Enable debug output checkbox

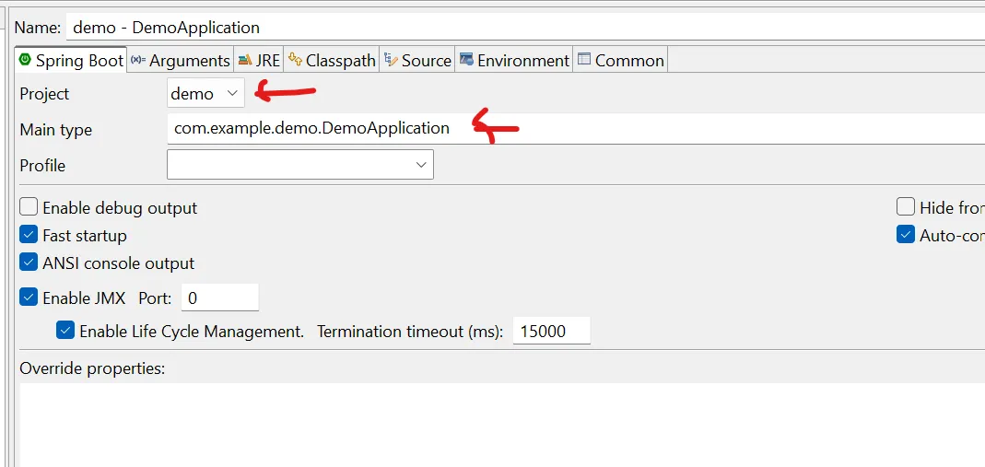point(29,207)
